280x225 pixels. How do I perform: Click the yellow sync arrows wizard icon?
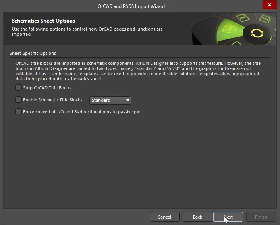pos(257,33)
